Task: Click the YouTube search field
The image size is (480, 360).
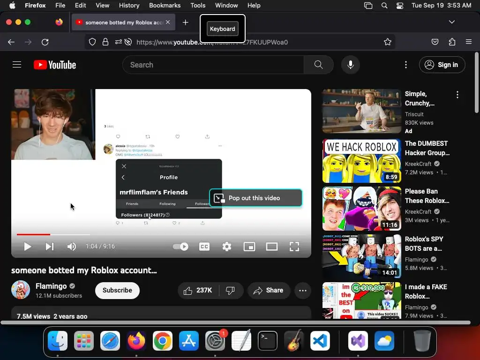Action: tap(213, 65)
